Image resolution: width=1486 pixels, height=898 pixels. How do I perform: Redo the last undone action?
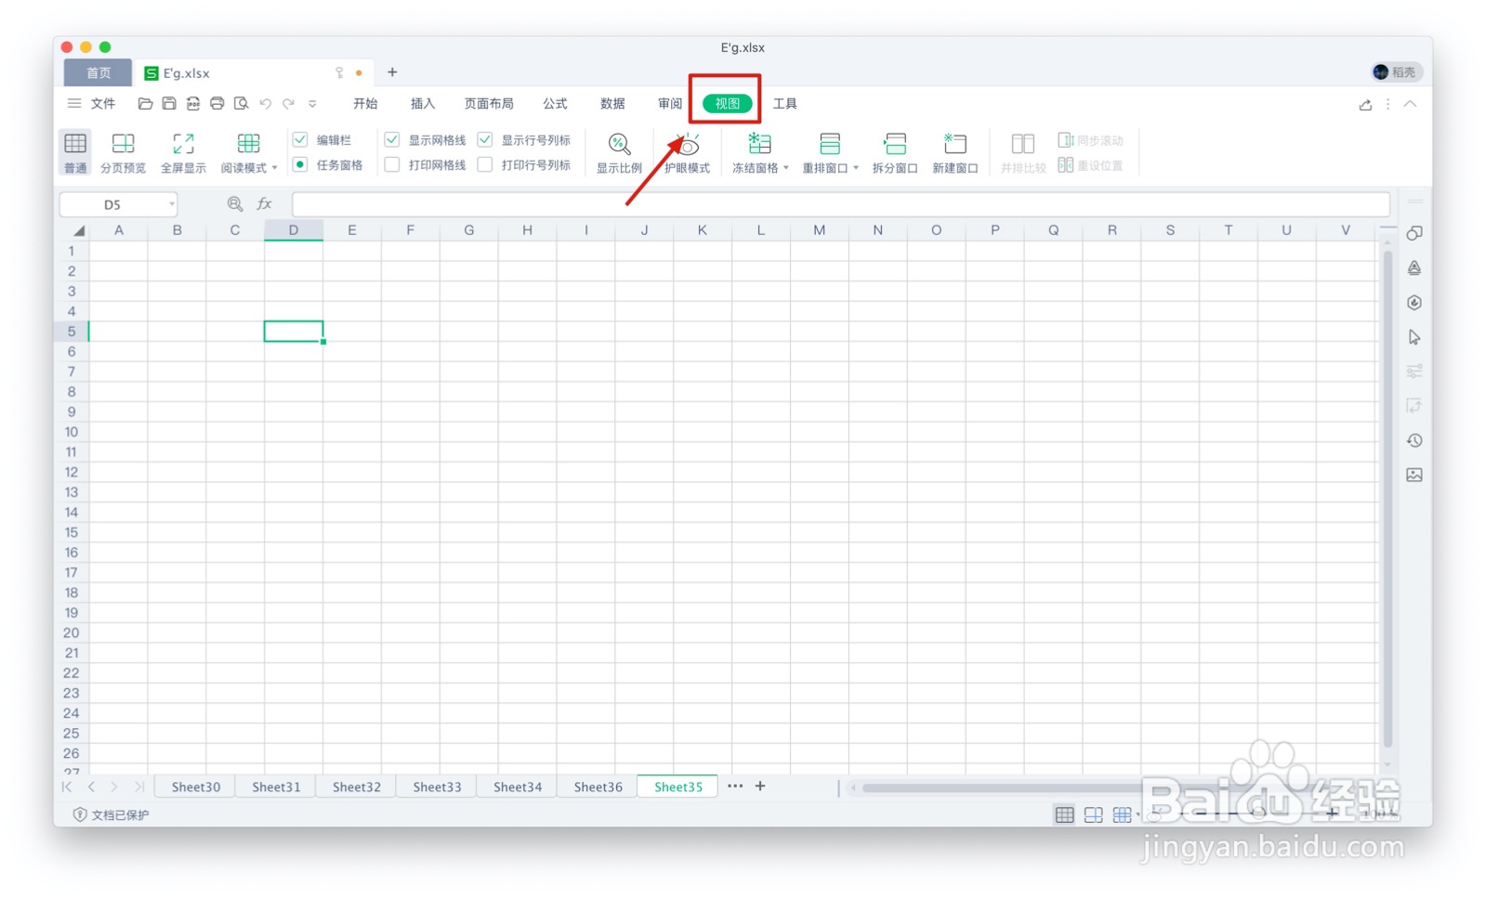pyautogui.click(x=289, y=104)
